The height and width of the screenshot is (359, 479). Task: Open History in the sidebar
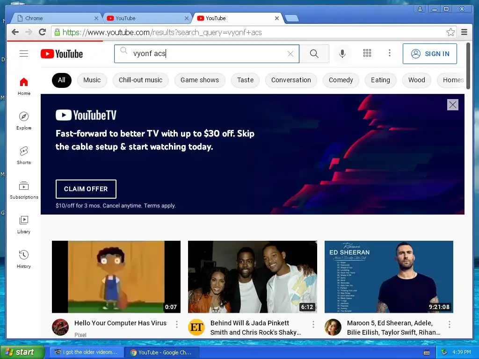click(x=24, y=259)
